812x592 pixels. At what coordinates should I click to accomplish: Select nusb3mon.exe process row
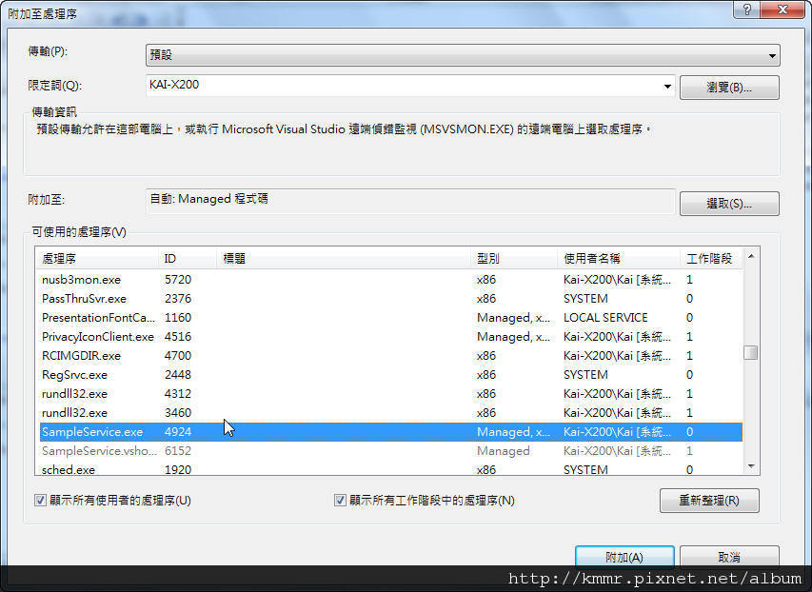pos(391,280)
